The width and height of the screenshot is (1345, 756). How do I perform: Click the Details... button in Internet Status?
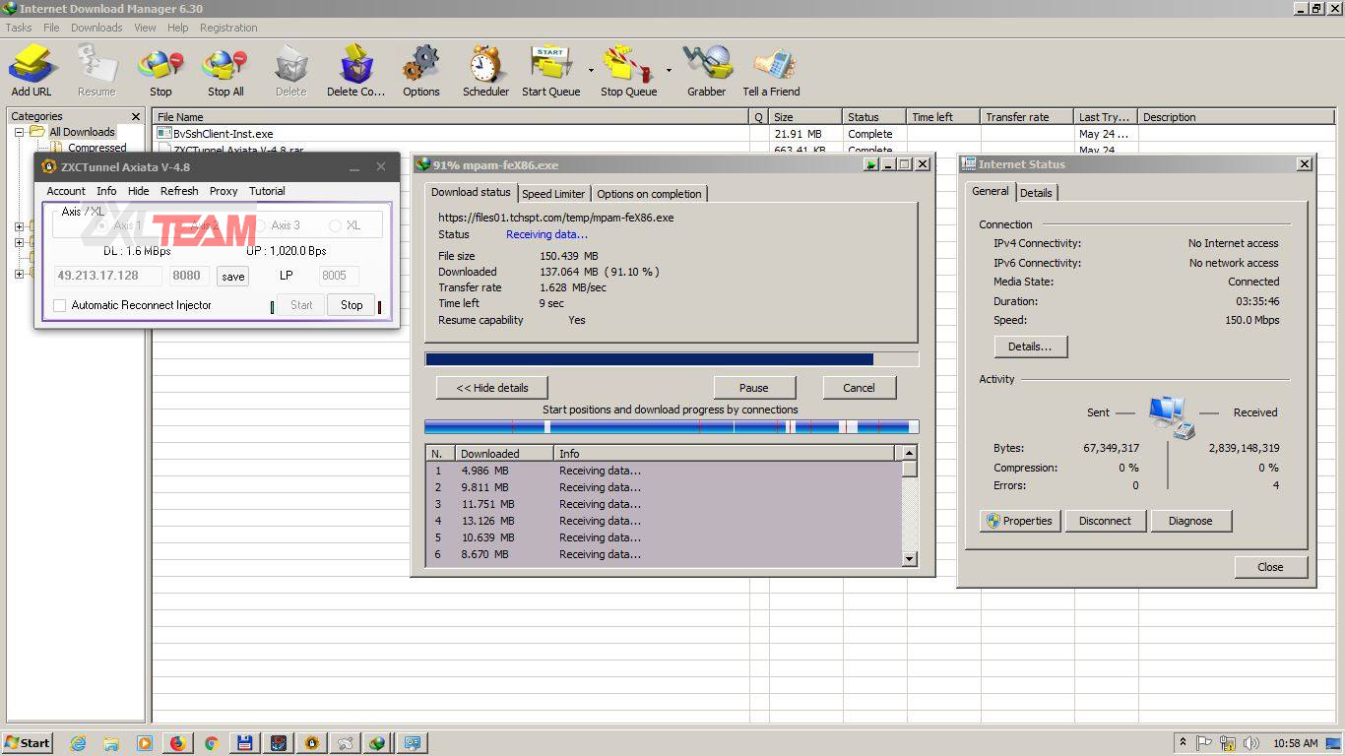point(1030,346)
